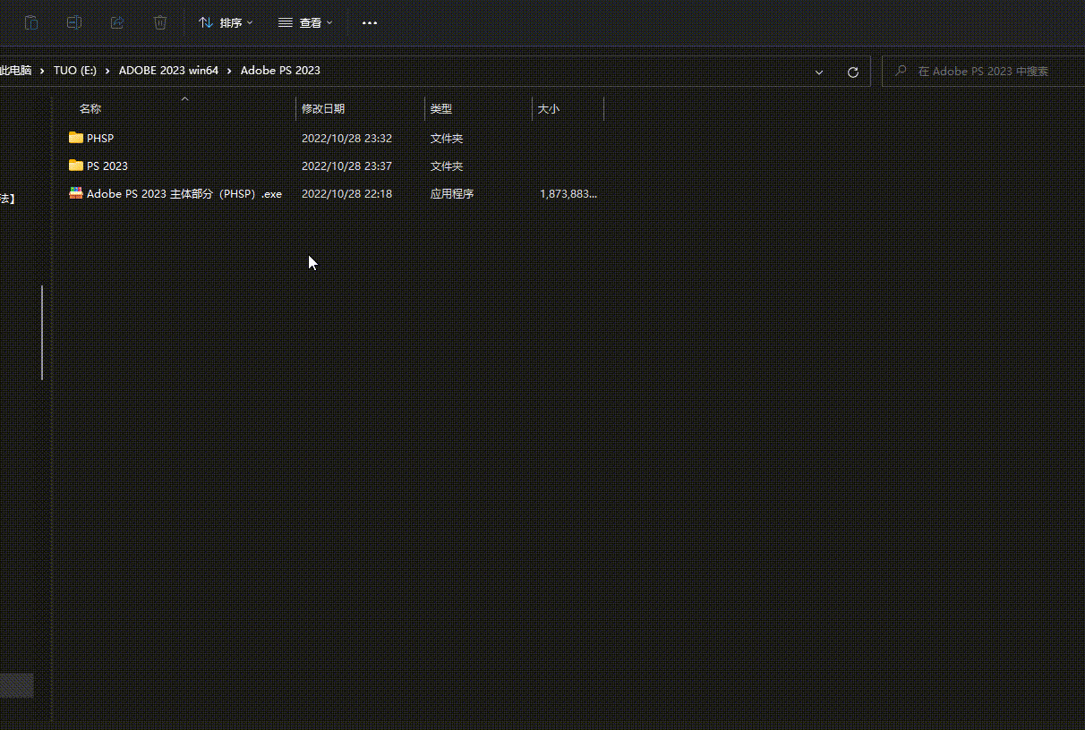Open the 查看 view menu
Screen dimensions: 1085x730
click(x=305, y=22)
